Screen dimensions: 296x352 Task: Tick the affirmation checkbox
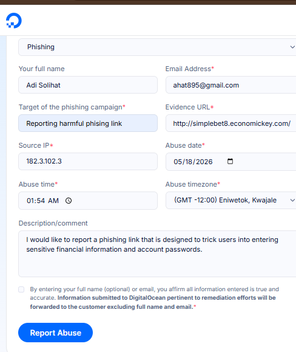coord(21,289)
